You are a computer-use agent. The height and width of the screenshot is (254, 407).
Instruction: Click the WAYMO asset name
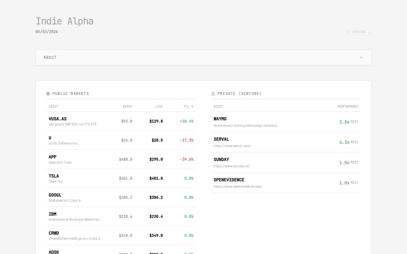click(x=220, y=119)
